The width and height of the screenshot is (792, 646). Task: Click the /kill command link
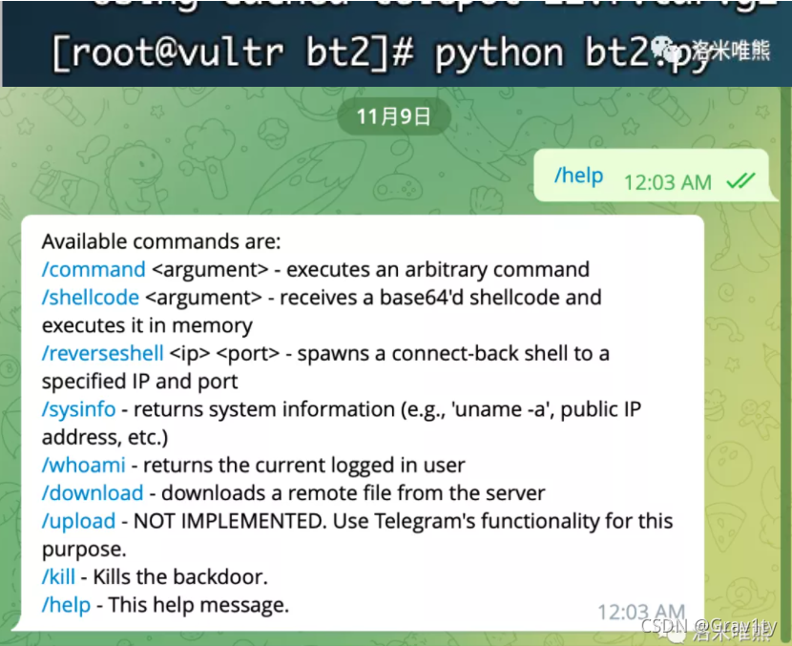(58, 576)
